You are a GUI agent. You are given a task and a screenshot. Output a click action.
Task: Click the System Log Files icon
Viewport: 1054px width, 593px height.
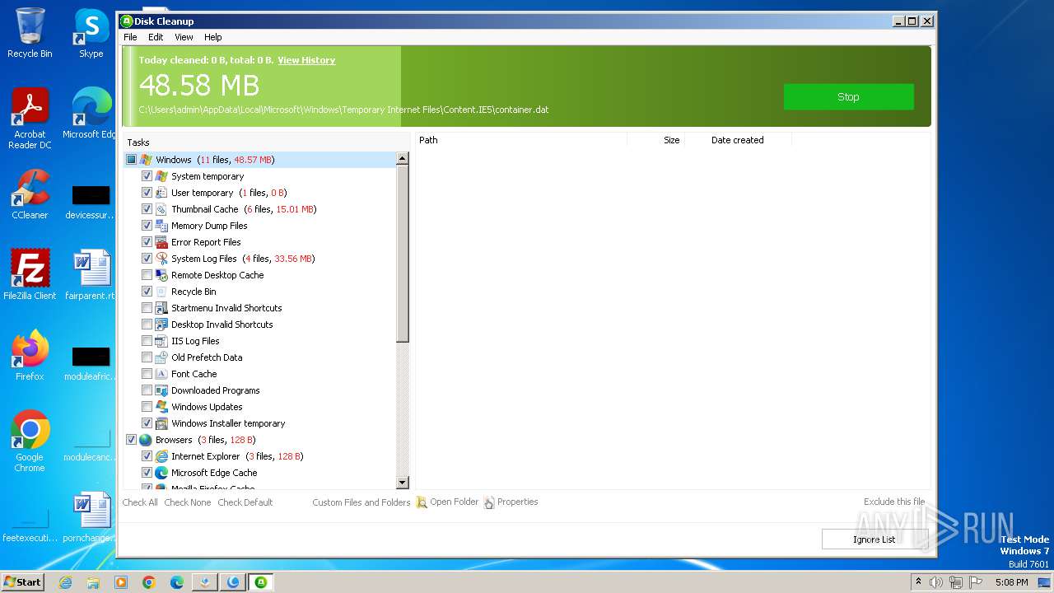161,259
